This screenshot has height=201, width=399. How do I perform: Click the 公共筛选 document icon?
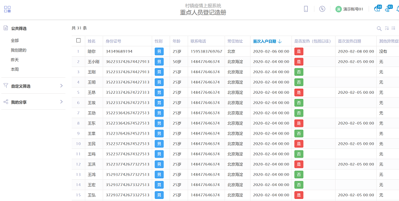coord(6,28)
